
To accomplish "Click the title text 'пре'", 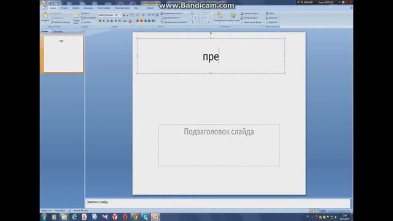I will [211, 56].
